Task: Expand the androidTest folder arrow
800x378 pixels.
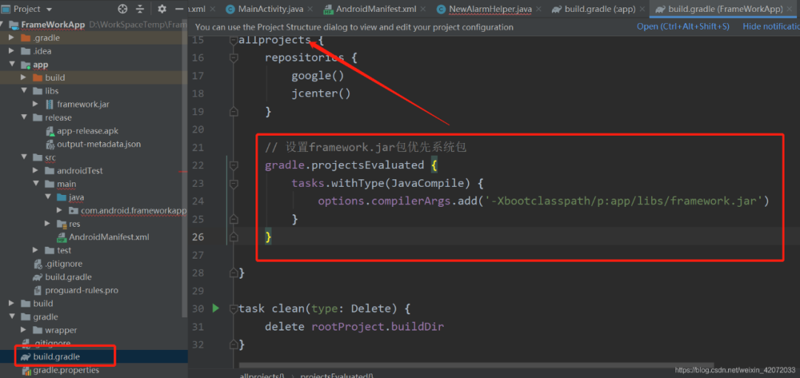Action: pyautogui.click(x=36, y=170)
